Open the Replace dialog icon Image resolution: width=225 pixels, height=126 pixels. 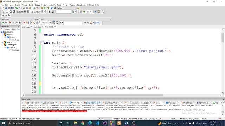[37, 8]
